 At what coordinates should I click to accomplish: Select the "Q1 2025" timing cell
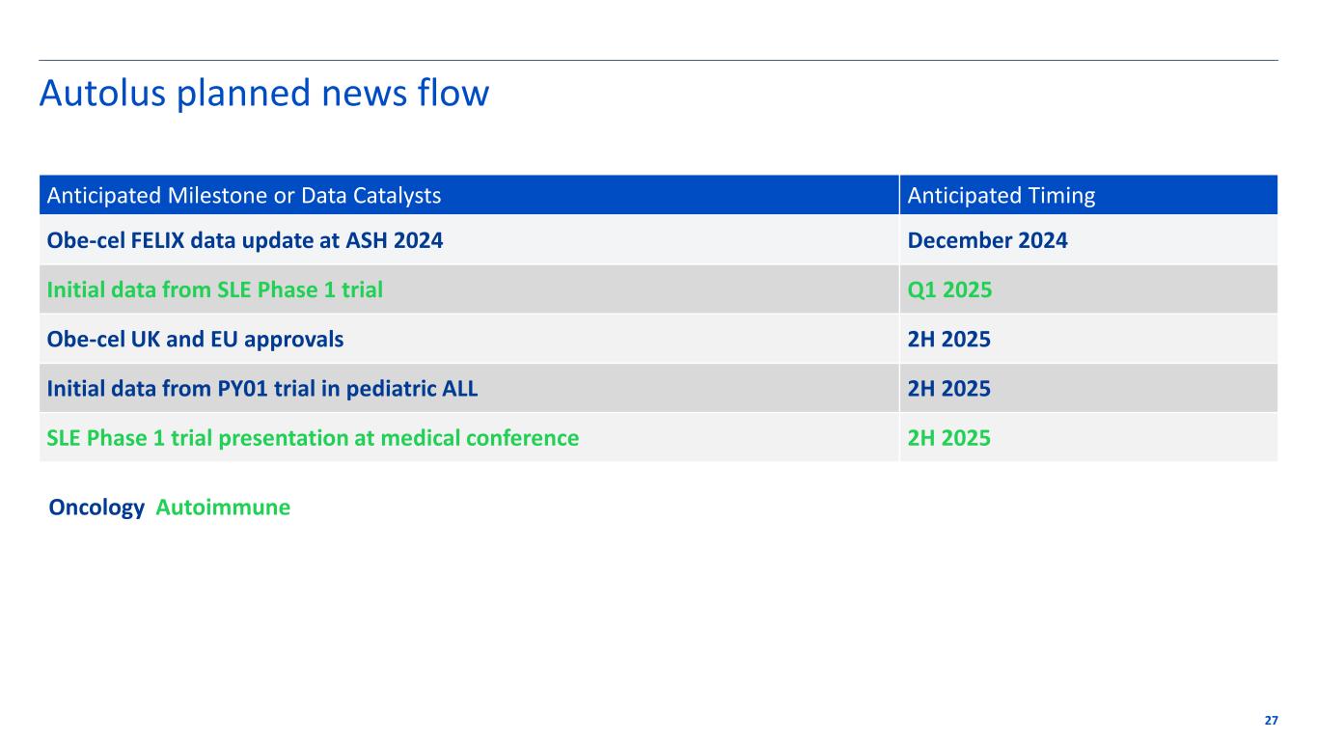(949, 290)
